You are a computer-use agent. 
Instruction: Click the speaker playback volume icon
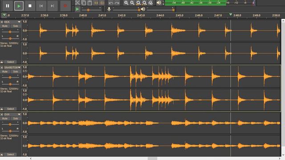coord(143,9)
